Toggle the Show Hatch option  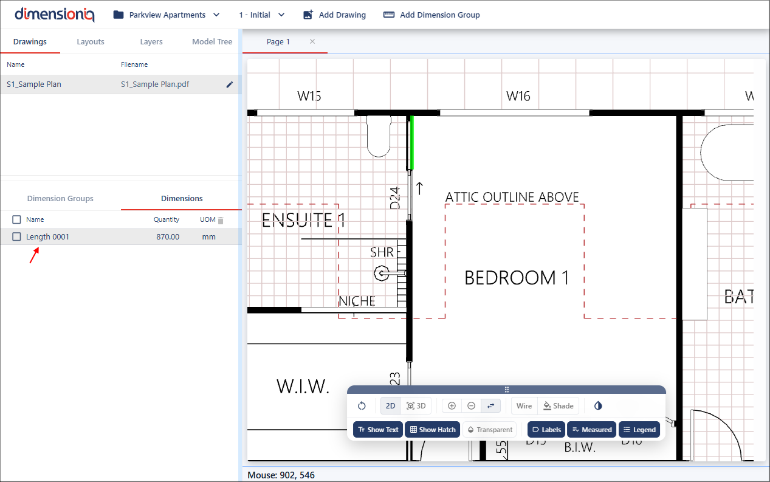click(432, 430)
